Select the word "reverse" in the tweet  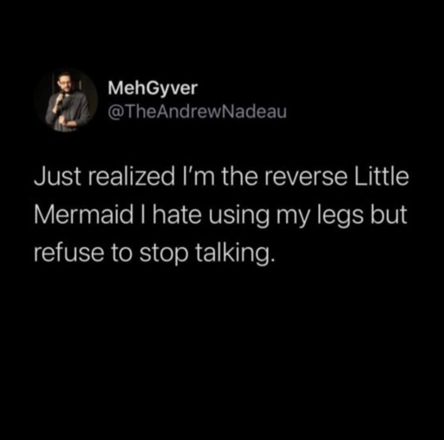pos(305,177)
